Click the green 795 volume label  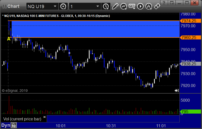(x=190, y=112)
